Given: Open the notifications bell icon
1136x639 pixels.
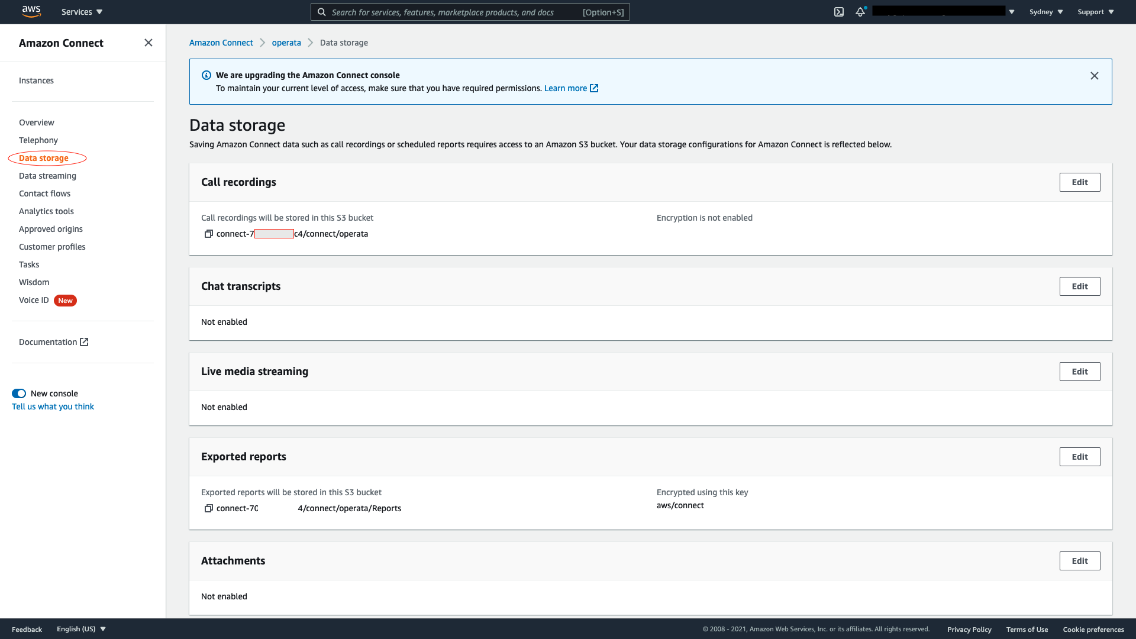Looking at the screenshot, I should [x=860, y=12].
